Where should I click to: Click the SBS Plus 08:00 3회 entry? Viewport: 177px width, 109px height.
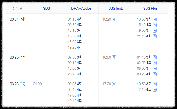[x=144, y=68]
